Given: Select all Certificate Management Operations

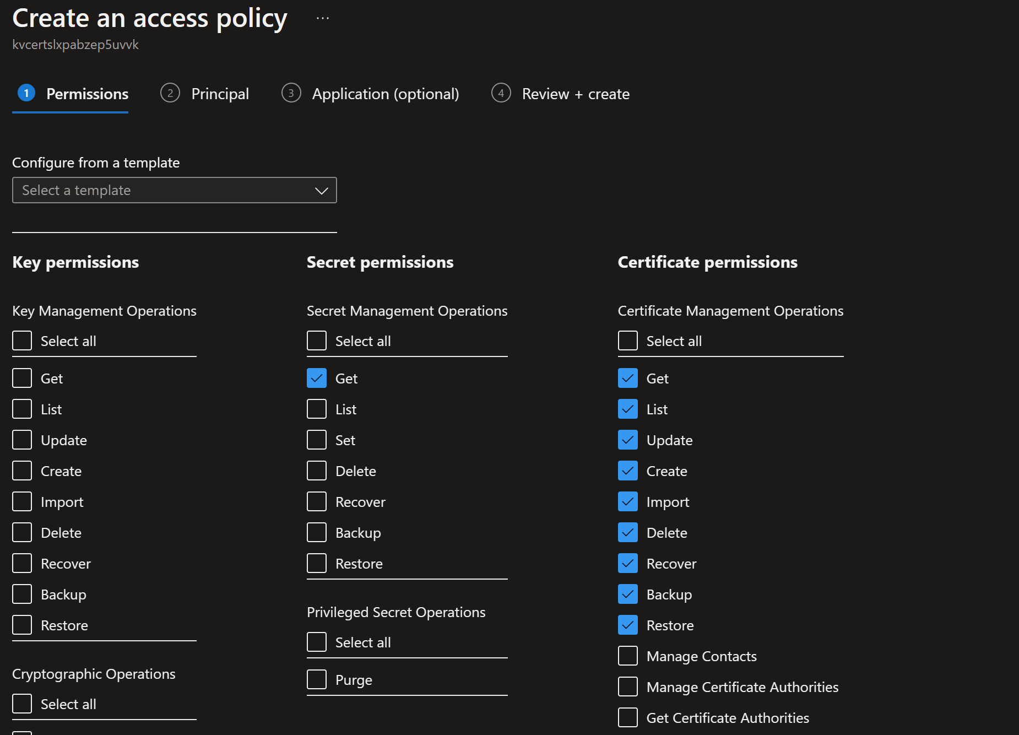Looking at the screenshot, I should coord(628,341).
